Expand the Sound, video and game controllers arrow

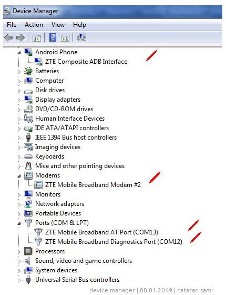click(x=19, y=261)
